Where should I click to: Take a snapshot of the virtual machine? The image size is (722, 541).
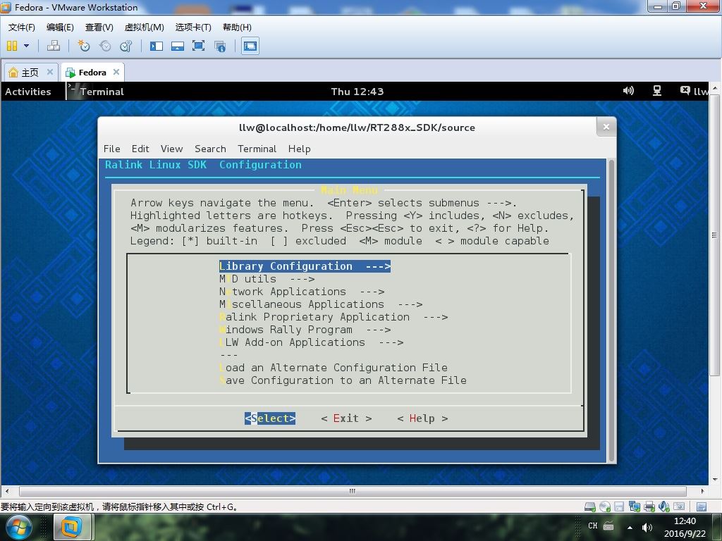(84, 46)
